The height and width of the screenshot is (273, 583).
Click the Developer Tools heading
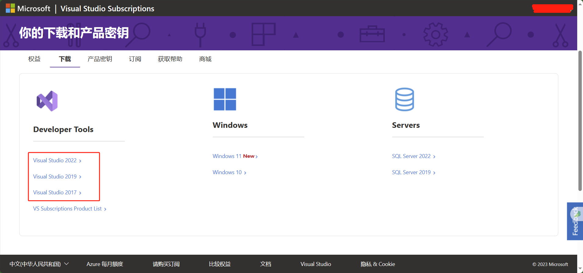click(x=63, y=129)
